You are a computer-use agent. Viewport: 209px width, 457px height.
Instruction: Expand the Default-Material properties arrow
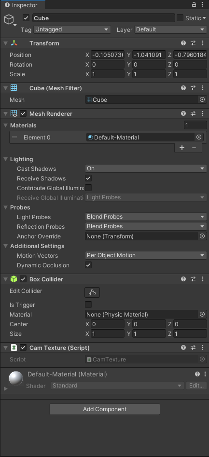[x=5, y=389]
